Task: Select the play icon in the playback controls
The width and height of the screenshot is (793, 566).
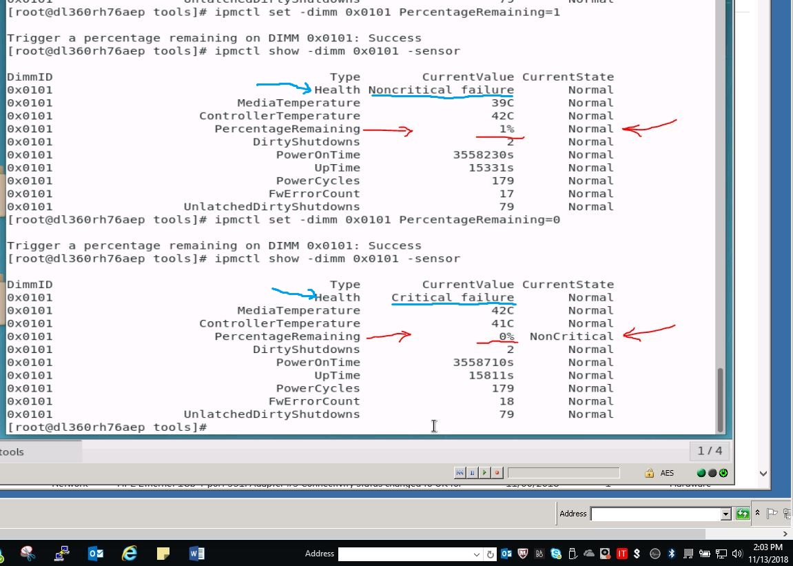Action: pos(484,472)
